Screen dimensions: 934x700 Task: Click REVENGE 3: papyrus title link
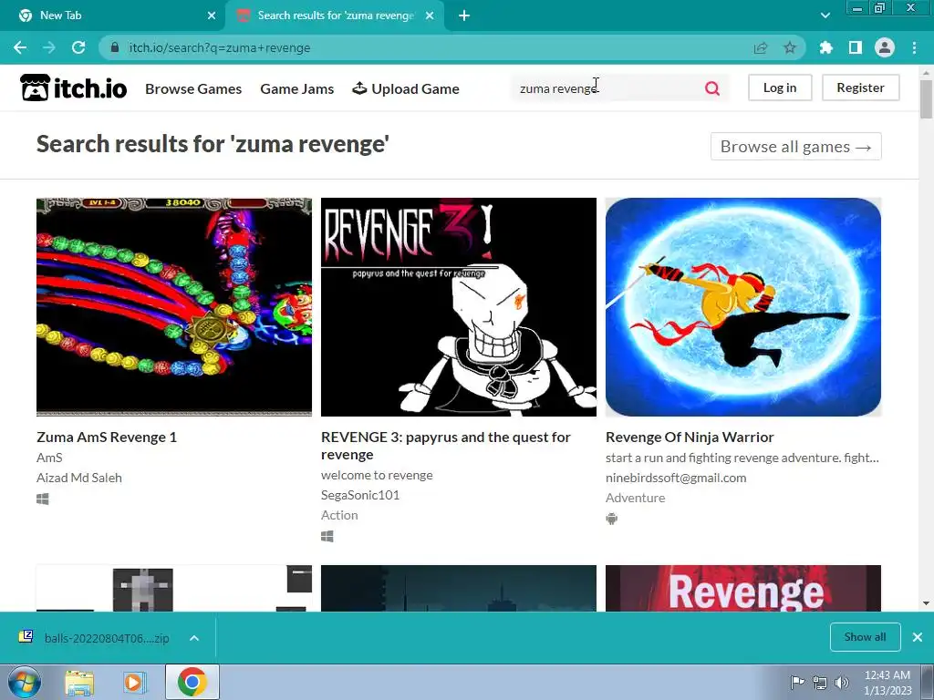click(x=445, y=446)
